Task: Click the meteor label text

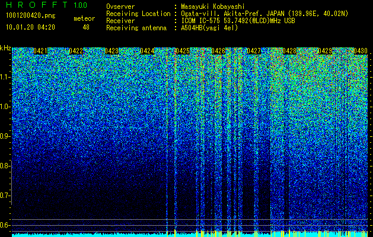Action: pyautogui.click(x=84, y=18)
